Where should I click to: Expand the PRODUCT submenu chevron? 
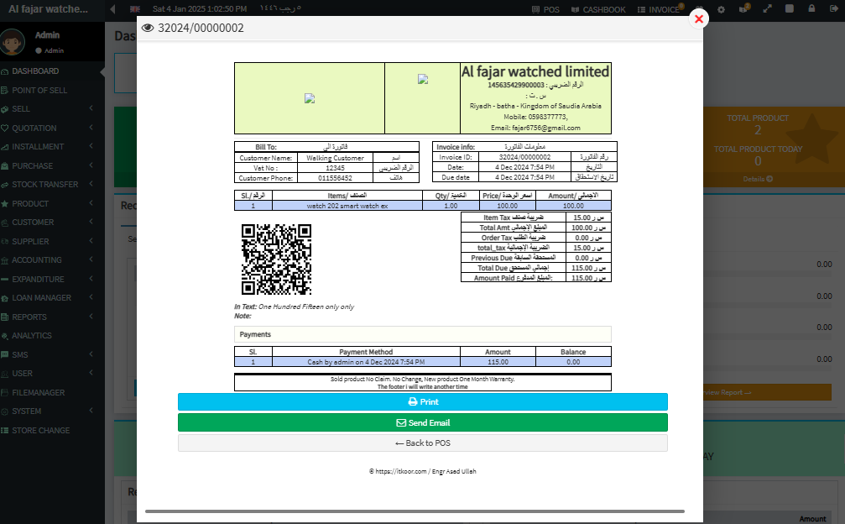pyautogui.click(x=91, y=202)
